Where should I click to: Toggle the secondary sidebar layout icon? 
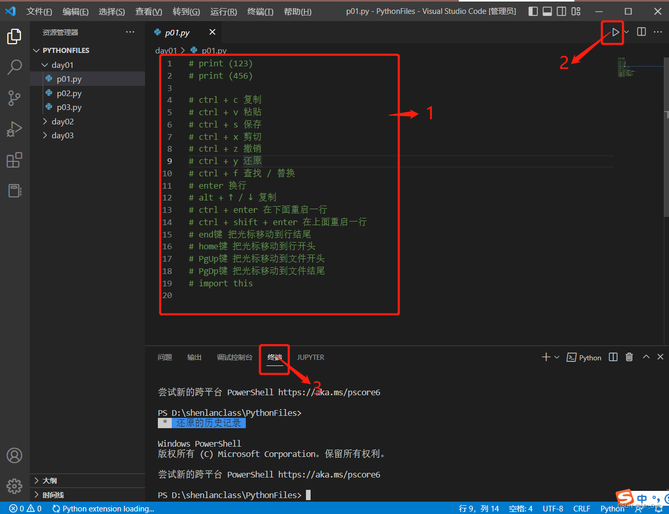tap(562, 11)
